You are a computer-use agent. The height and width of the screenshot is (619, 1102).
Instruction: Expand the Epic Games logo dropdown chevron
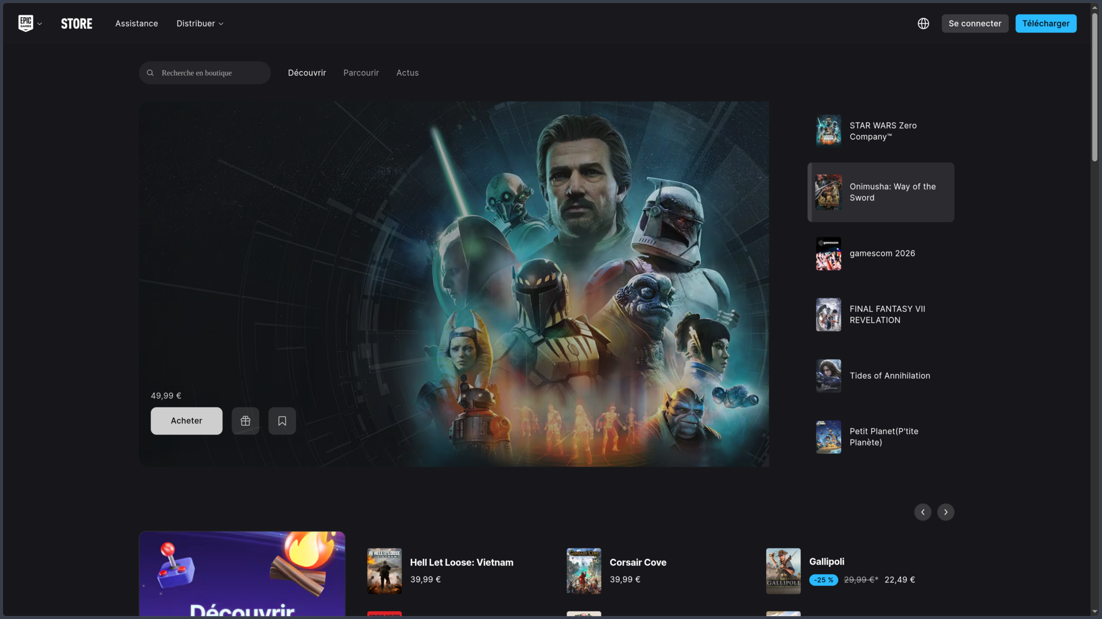[40, 24]
